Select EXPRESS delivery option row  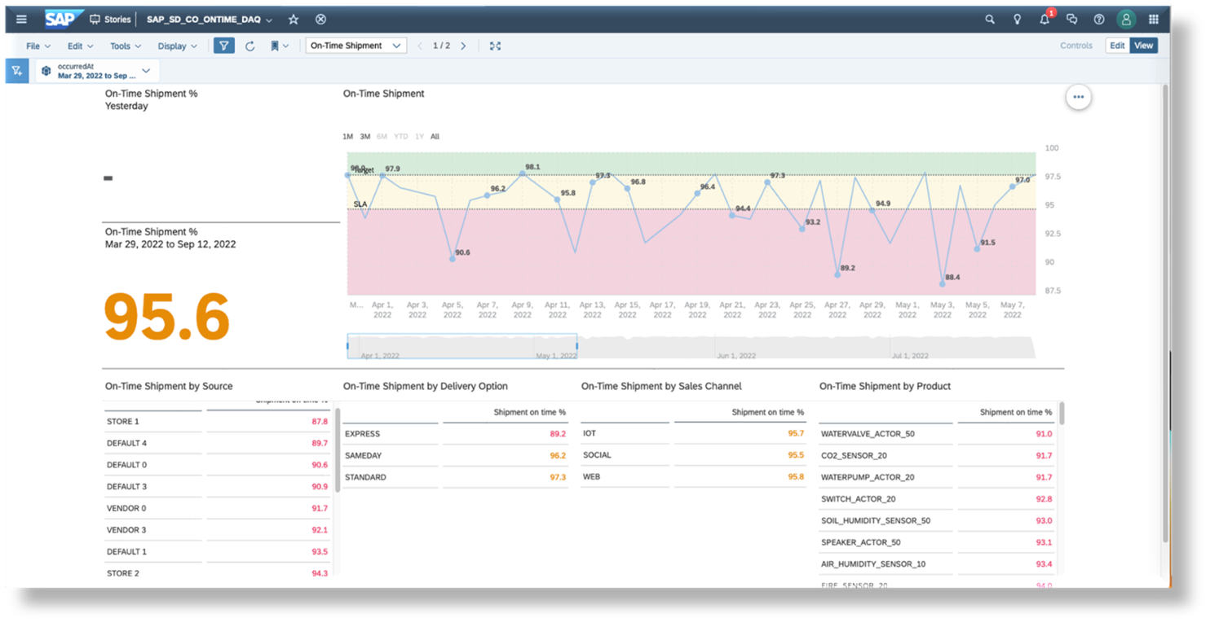tap(455, 434)
